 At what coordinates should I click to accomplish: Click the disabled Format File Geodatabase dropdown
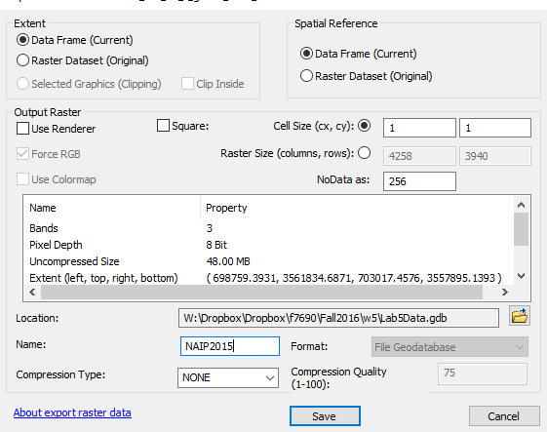point(449,347)
